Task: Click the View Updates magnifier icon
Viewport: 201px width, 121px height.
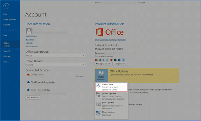Action: (x=98, y=104)
